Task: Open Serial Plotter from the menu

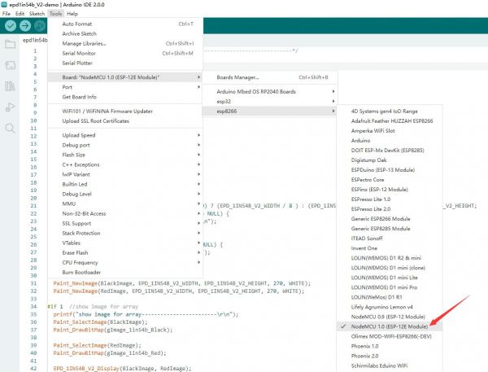Action: [x=125, y=63]
